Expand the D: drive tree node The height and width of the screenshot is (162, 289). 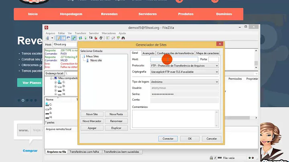pyautogui.click(x=55, y=86)
